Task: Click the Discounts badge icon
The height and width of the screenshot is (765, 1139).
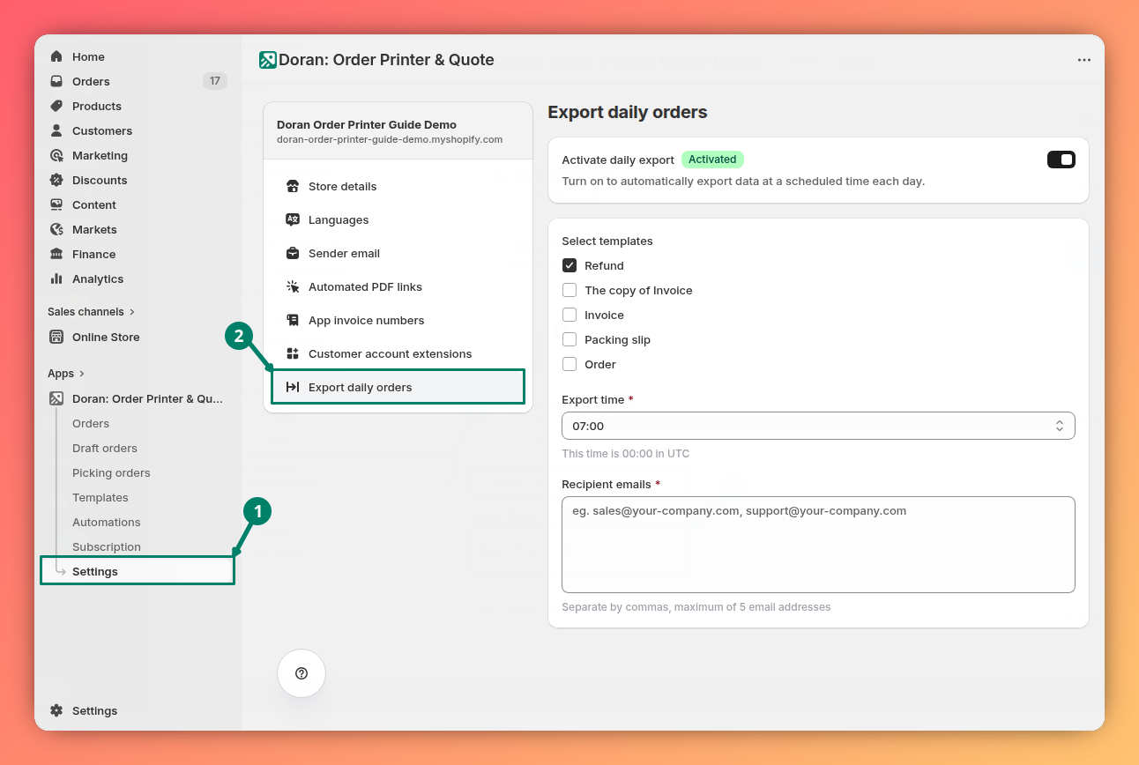Action: click(56, 180)
